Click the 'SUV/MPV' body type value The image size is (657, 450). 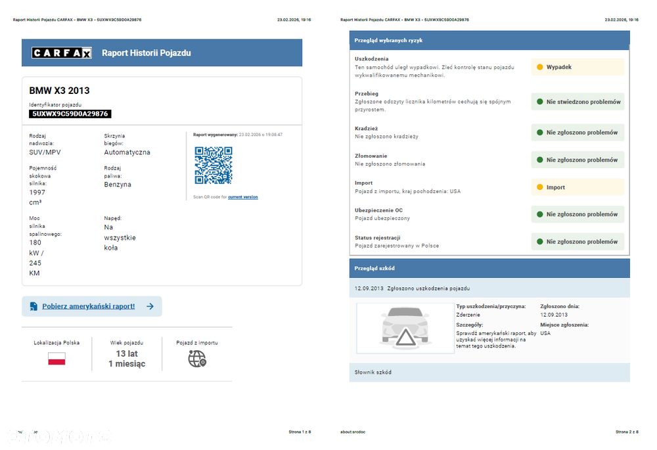(45, 152)
